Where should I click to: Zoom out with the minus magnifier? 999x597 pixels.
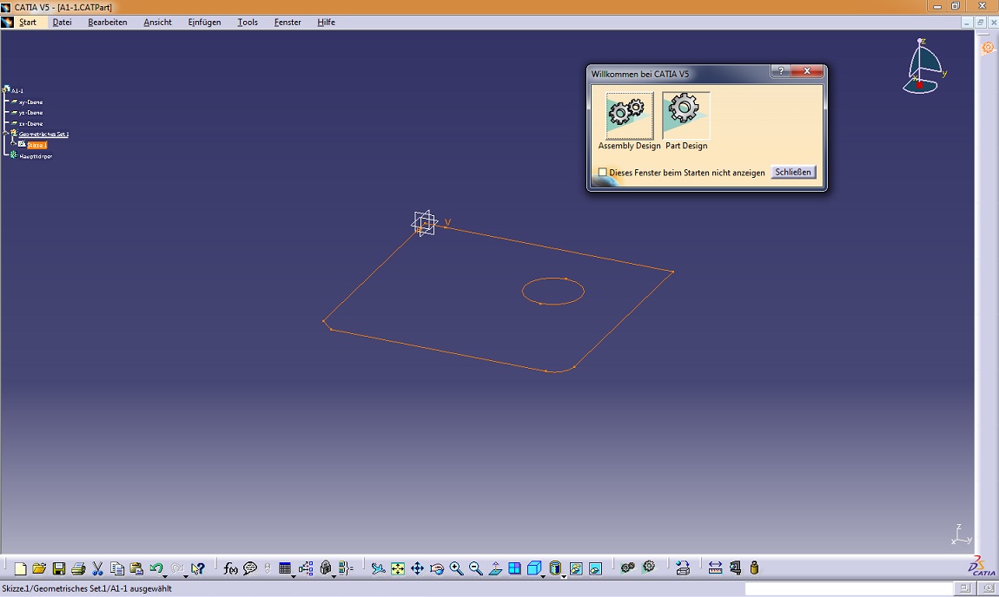[x=475, y=567]
